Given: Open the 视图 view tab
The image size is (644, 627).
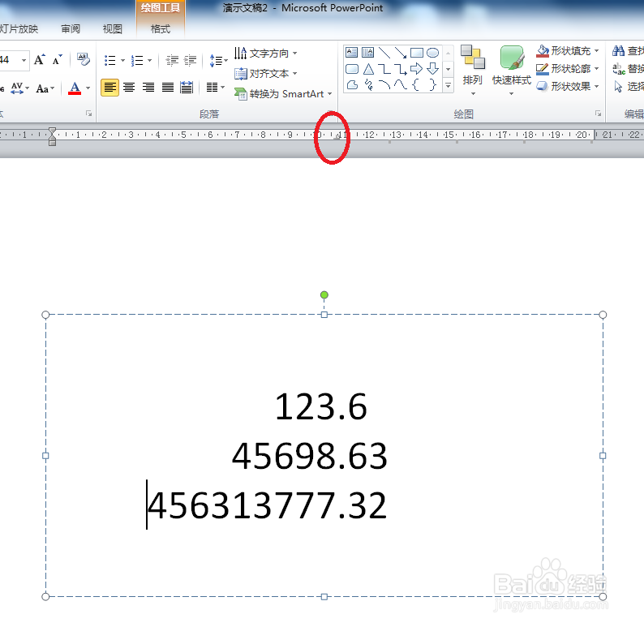Looking at the screenshot, I should pyautogui.click(x=112, y=28).
